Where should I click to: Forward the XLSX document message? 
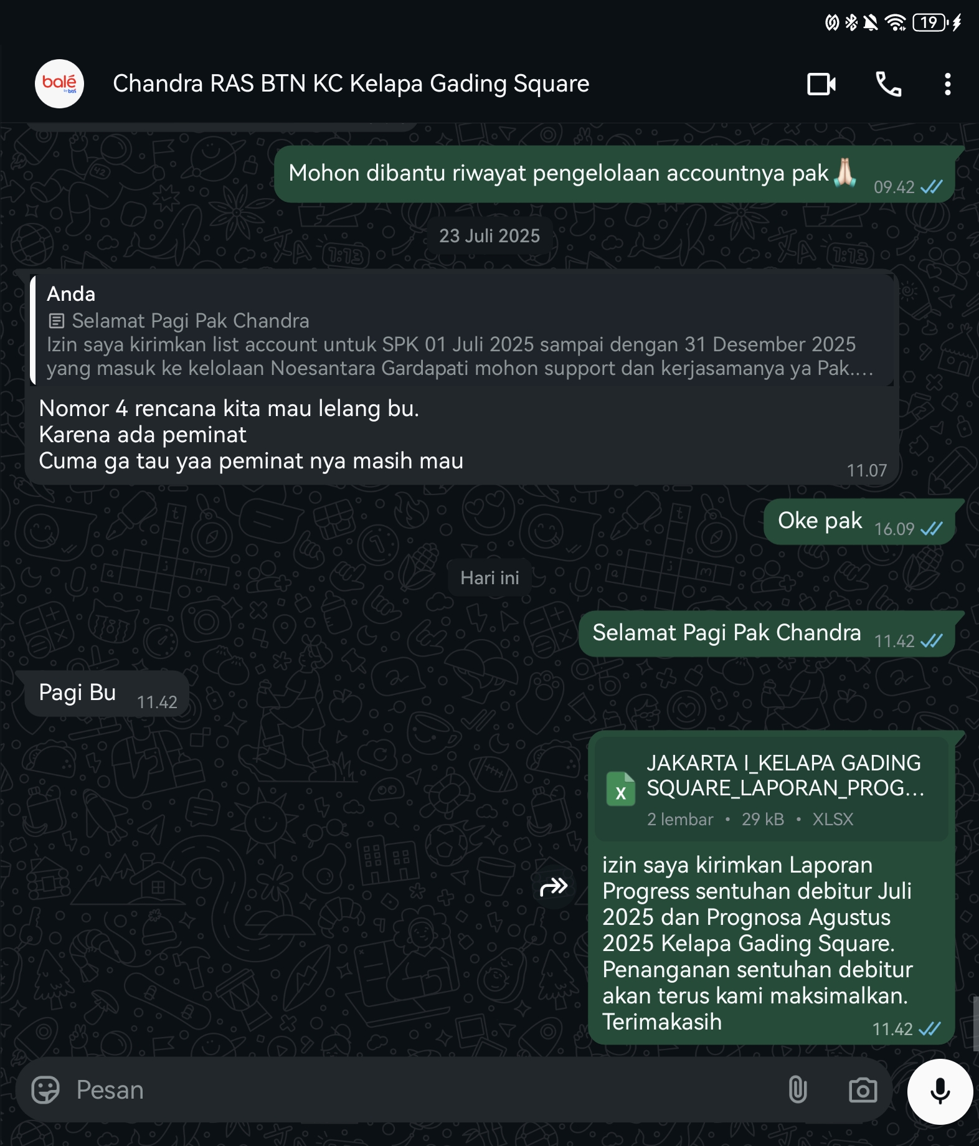(x=554, y=886)
